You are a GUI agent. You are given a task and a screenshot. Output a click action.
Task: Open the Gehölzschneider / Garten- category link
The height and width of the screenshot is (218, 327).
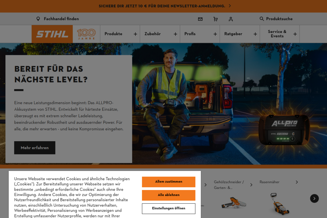[233, 185]
